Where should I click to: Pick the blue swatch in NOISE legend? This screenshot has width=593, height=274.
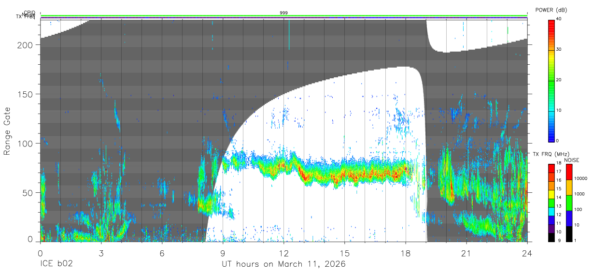coord(569,218)
